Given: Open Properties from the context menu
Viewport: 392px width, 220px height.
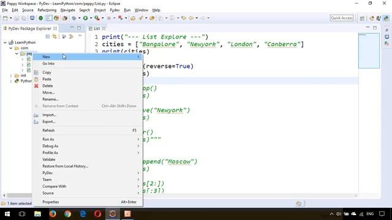Looking at the screenshot, I should pos(88,202).
